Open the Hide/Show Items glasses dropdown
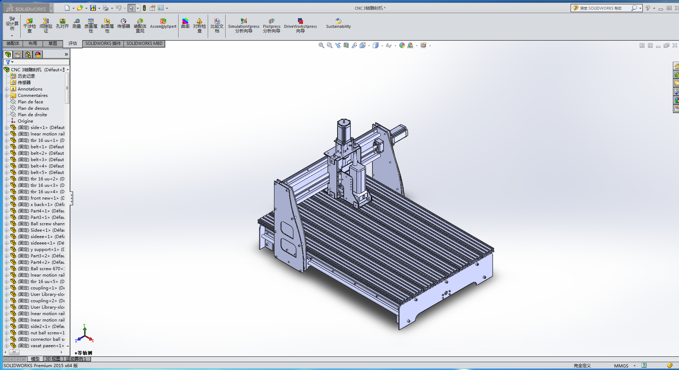679x370 pixels. 389,46
